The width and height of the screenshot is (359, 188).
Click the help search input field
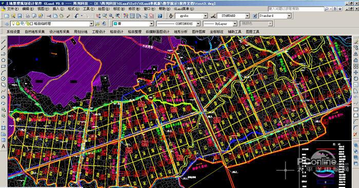pyautogui.click(x=296, y=9)
